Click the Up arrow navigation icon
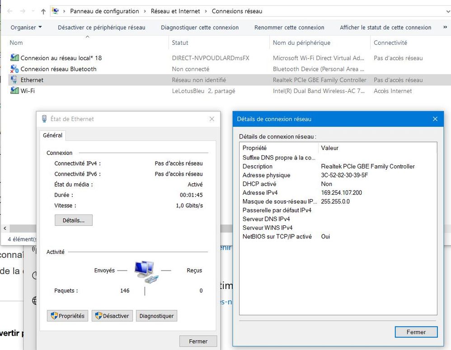This screenshot has width=451, height=350. (x=43, y=11)
